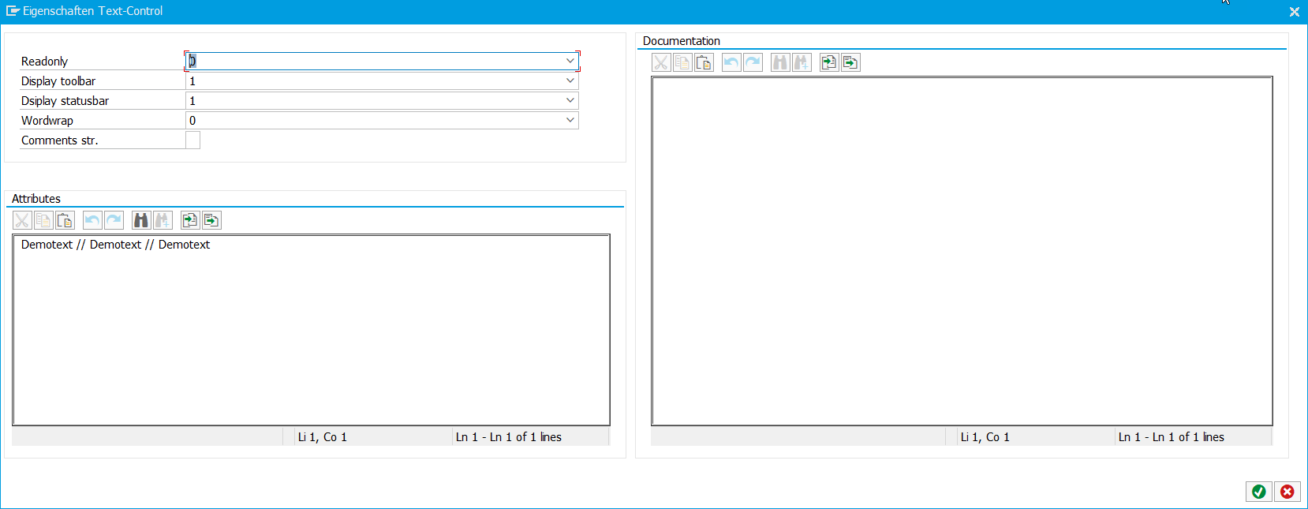Click the Paste icon in Attributes toolbar

[65, 220]
